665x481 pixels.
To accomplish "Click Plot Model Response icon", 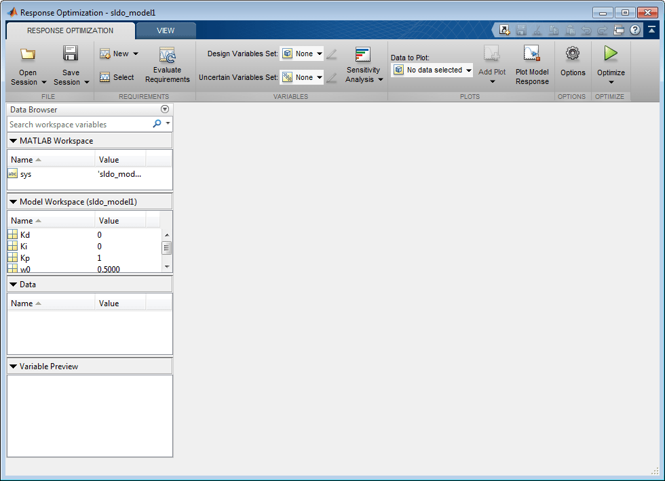I will pos(532,54).
